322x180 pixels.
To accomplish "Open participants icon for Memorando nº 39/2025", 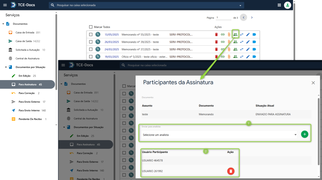I will [235, 42].
